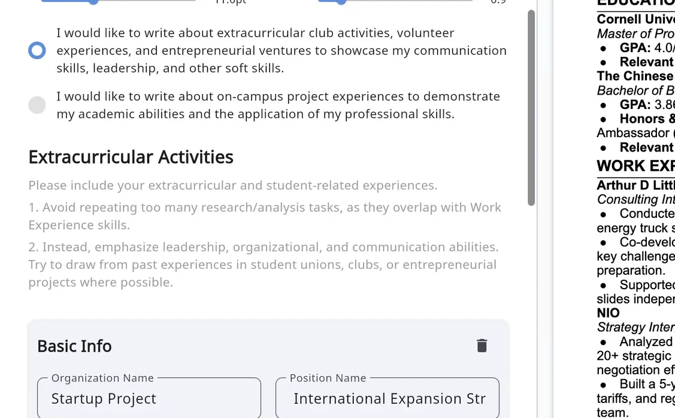The width and height of the screenshot is (675, 418).
Task: Click the tip about avoiding repeated research tasks
Action: click(265, 216)
